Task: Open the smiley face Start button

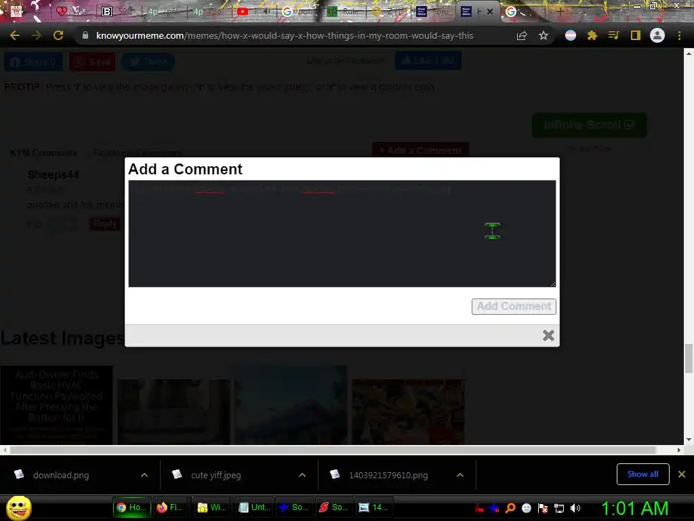Action: point(19,507)
